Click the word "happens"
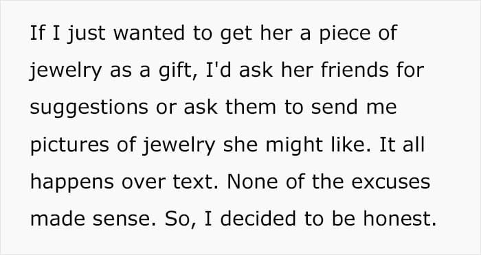Viewport: 481px width, 255px height. click(x=72, y=182)
